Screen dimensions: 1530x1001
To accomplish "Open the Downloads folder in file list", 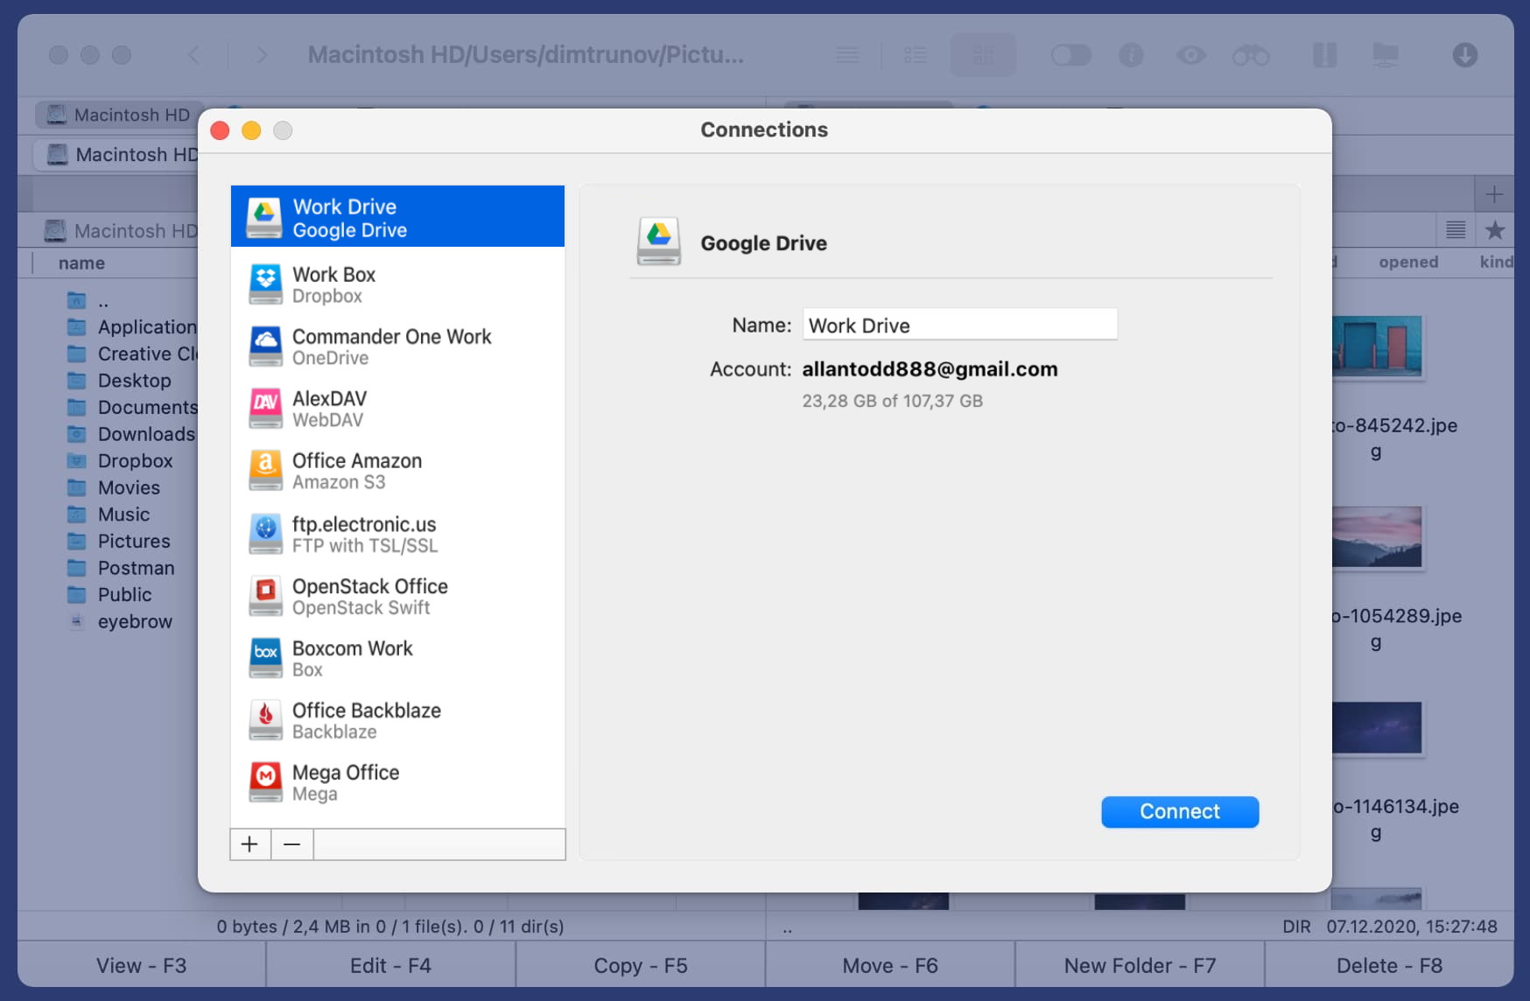I will tap(145, 434).
